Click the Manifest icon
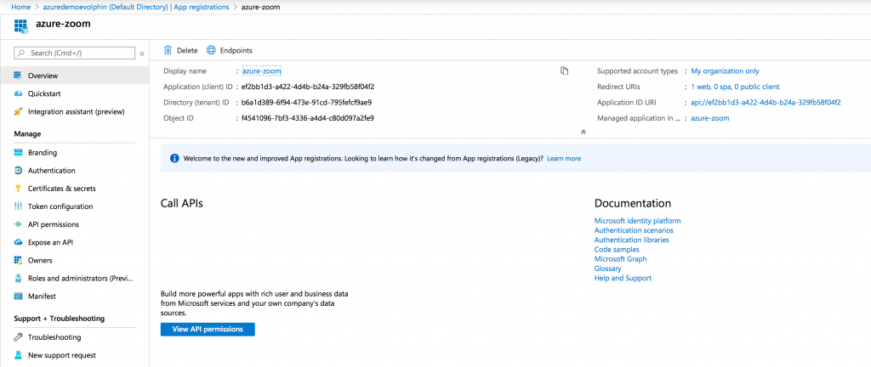 pyautogui.click(x=18, y=296)
